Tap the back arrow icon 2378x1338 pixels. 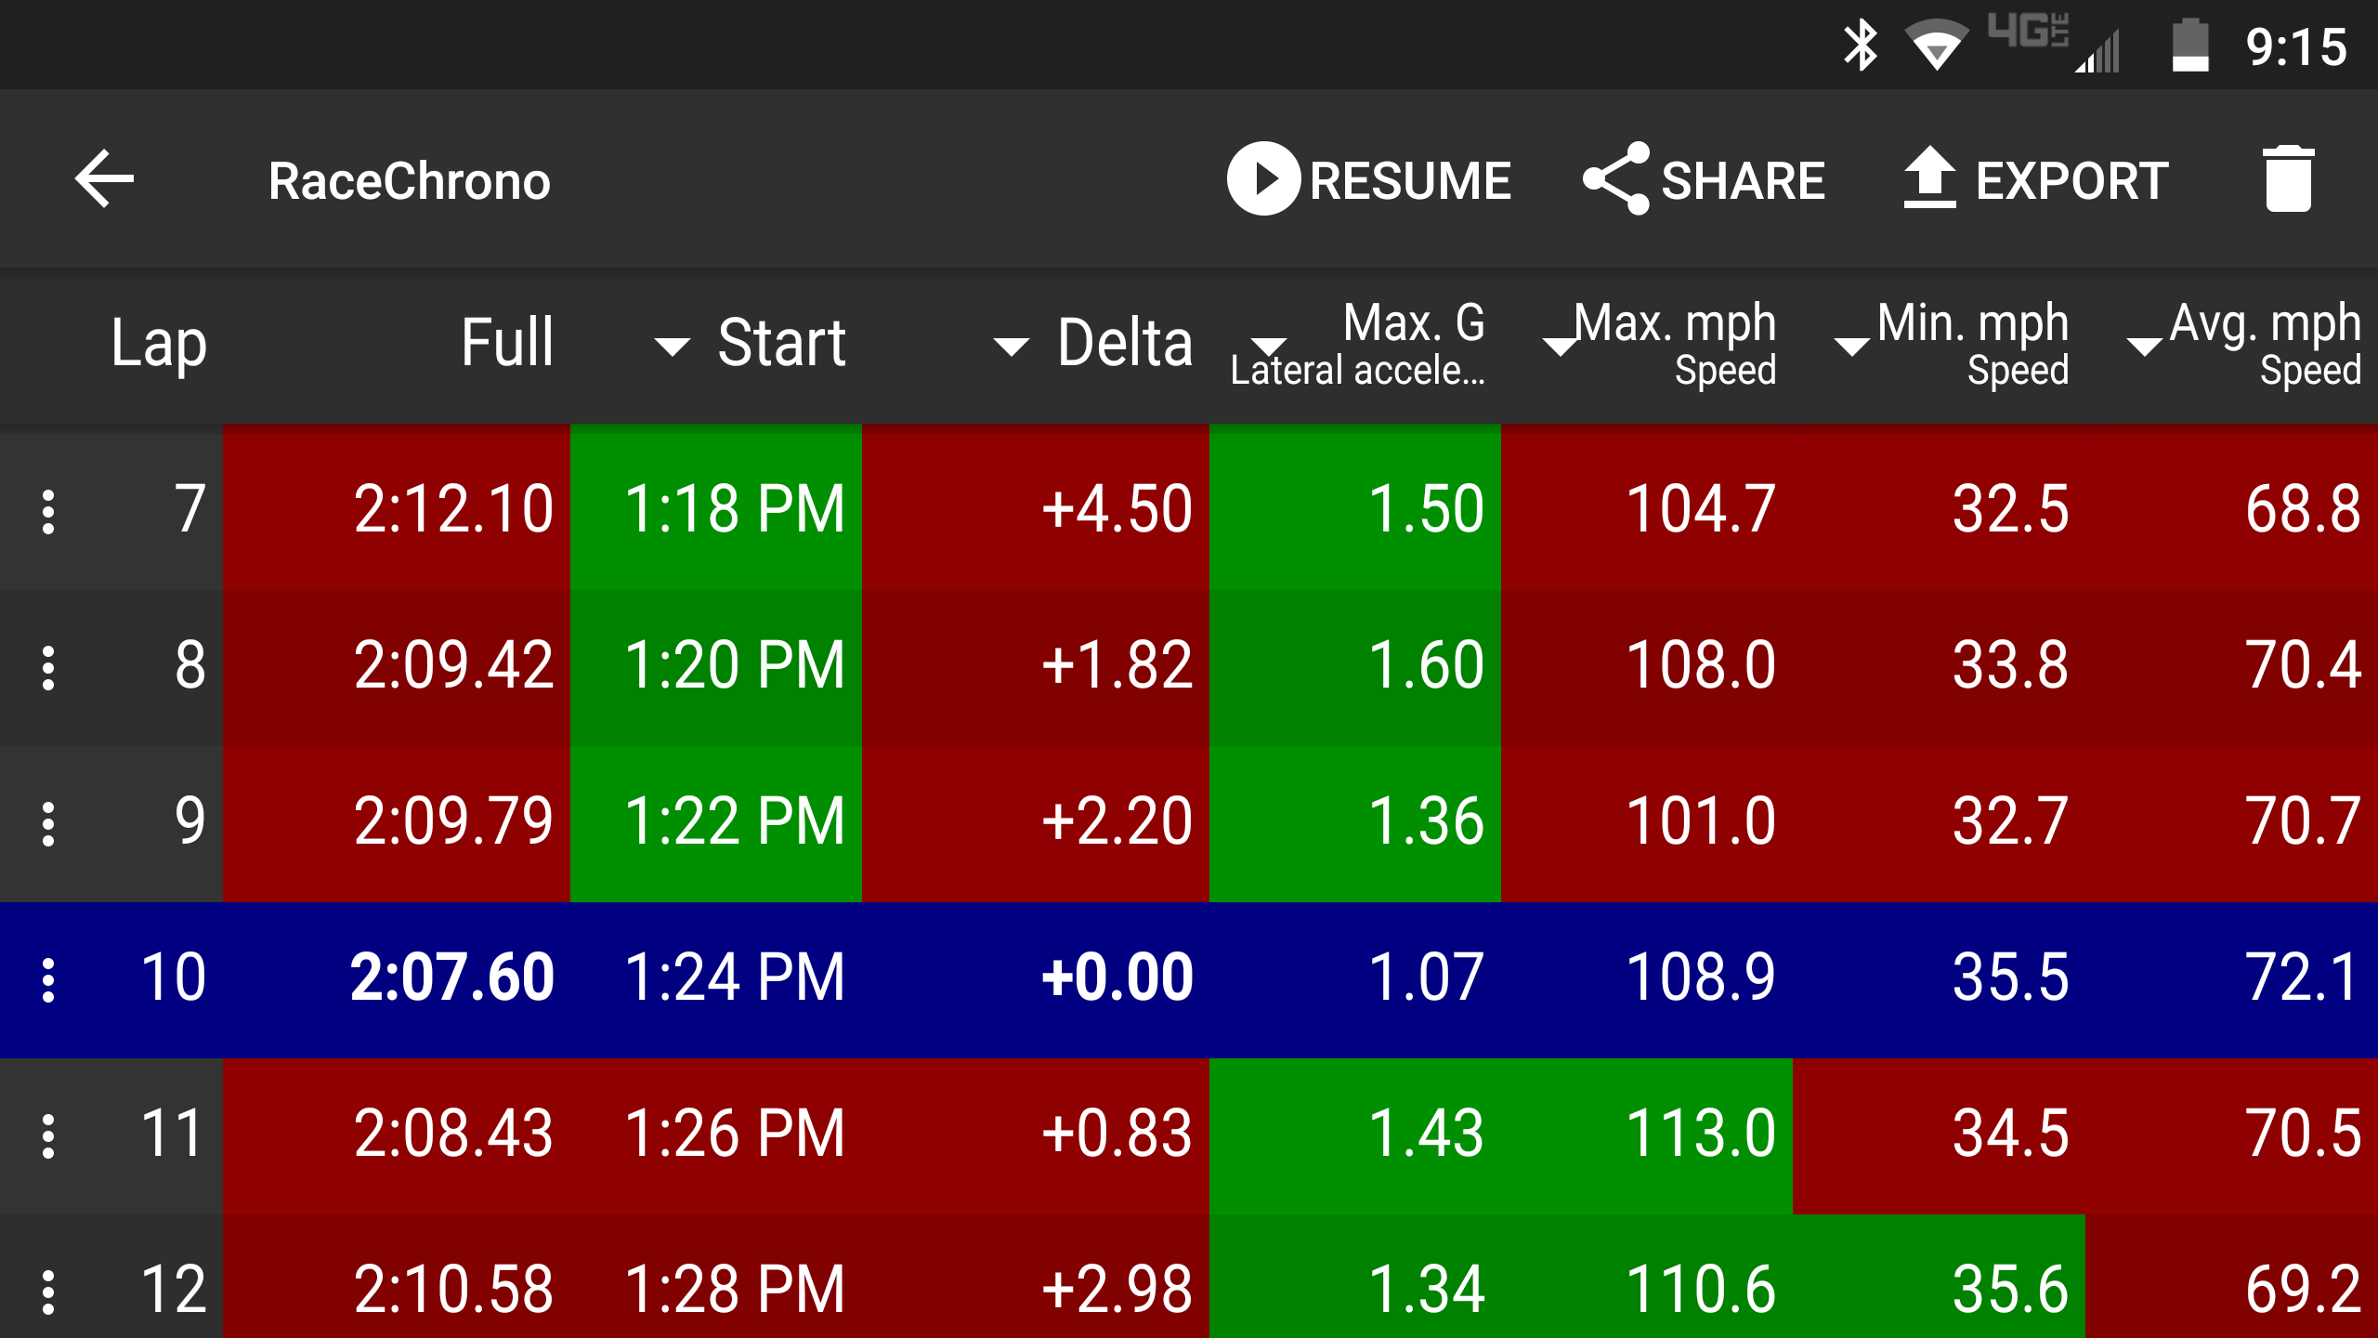(x=104, y=178)
